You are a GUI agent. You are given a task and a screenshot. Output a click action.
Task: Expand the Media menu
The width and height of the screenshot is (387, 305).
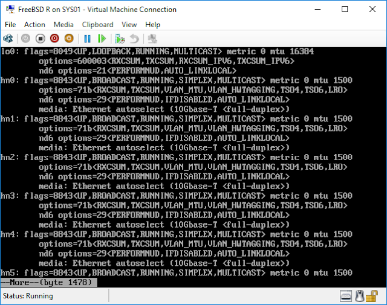click(x=63, y=25)
